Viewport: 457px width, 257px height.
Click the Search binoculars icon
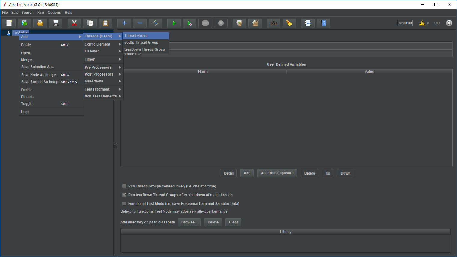[x=274, y=23]
